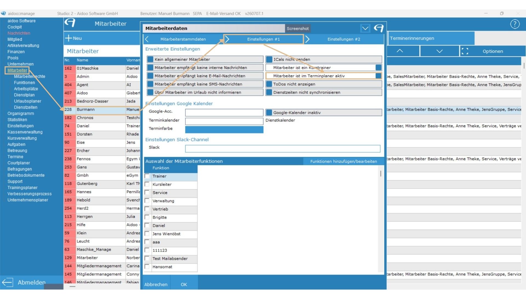The width and height of the screenshot is (526, 296).
Task: Toggle 'Über Mitarbeiter im Urlaub nicht informieren'
Action: click(205, 92)
